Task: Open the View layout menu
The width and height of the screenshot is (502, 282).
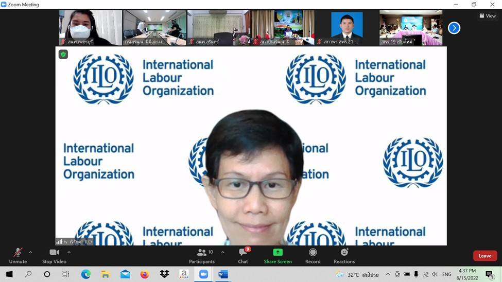Action: coord(487,15)
